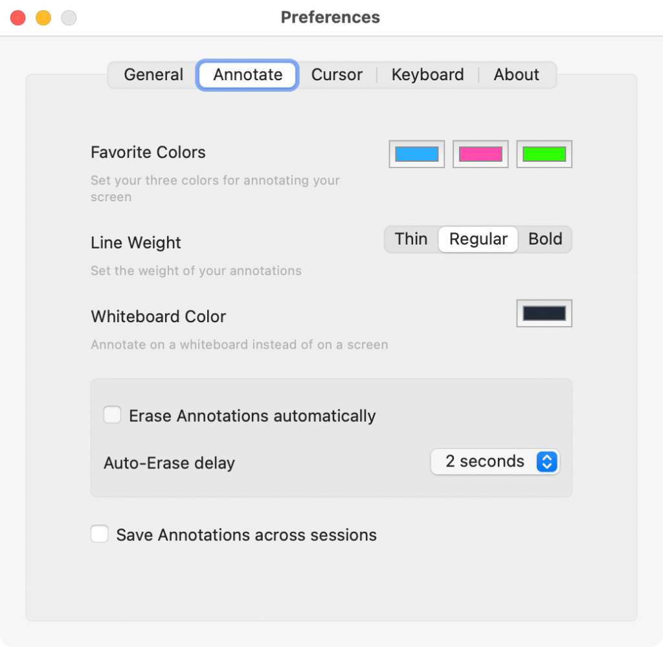Switch to the Keyboard tab
The height and width of the screenshot is (647, 663).
tap(427, 74)
